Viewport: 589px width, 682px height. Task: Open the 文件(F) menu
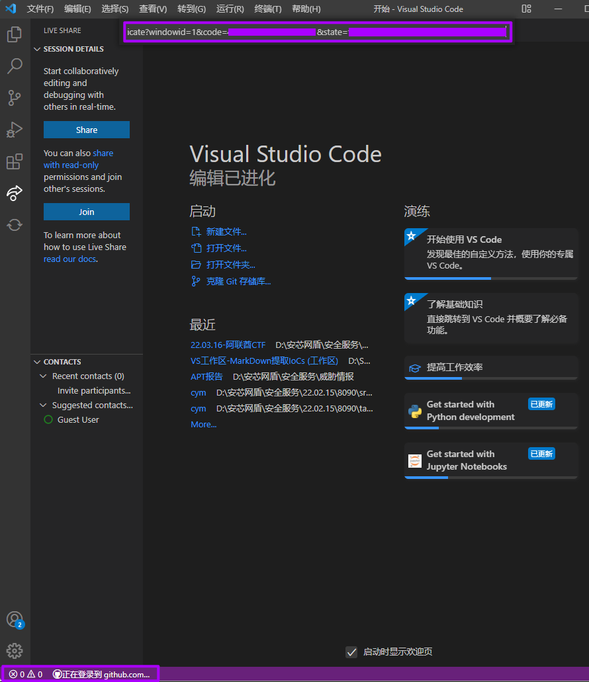pyautogui.click(x=40, y=9)
